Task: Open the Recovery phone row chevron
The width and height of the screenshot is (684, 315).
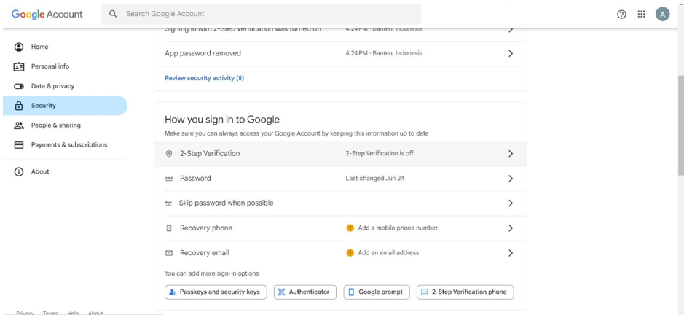Action: click(x=511, y=228)
